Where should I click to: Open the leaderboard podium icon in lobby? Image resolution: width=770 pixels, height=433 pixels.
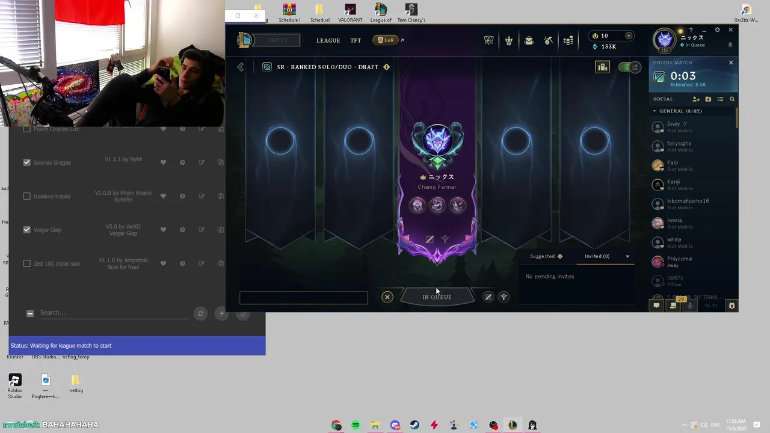(x=602, y=67)
